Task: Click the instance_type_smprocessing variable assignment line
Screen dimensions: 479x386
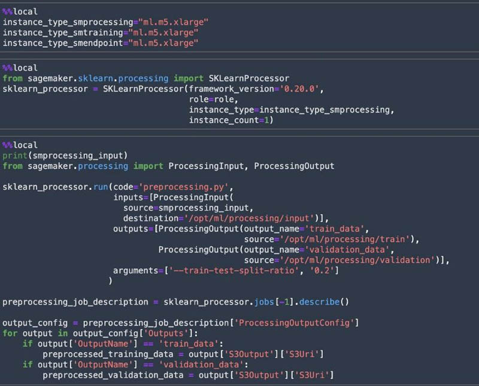Action: 105,22
